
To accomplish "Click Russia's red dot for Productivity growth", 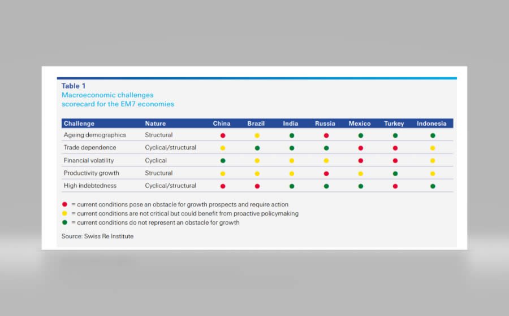I will (326, 174).
